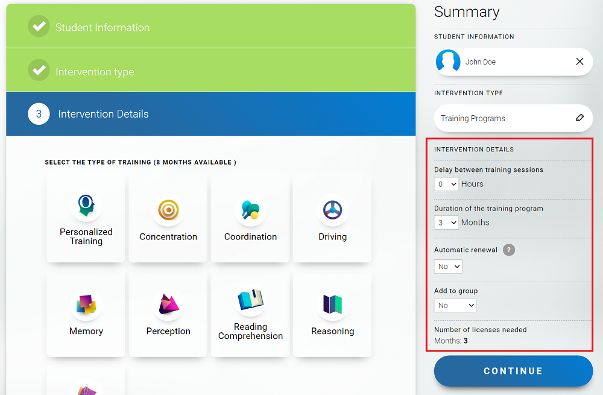The image size is (603, 395).
Task: Click the Intervention Details step header
Action: coord(103,114)
